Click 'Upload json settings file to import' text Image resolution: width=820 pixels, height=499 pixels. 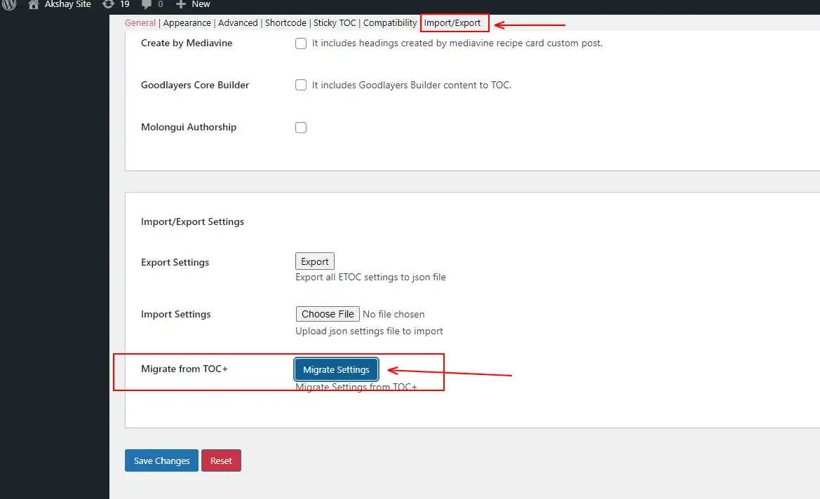tap(369, 331)
